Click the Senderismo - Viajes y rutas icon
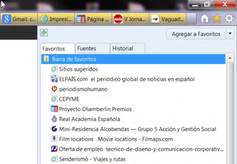The image size is (237, 164). click(54, 159)
